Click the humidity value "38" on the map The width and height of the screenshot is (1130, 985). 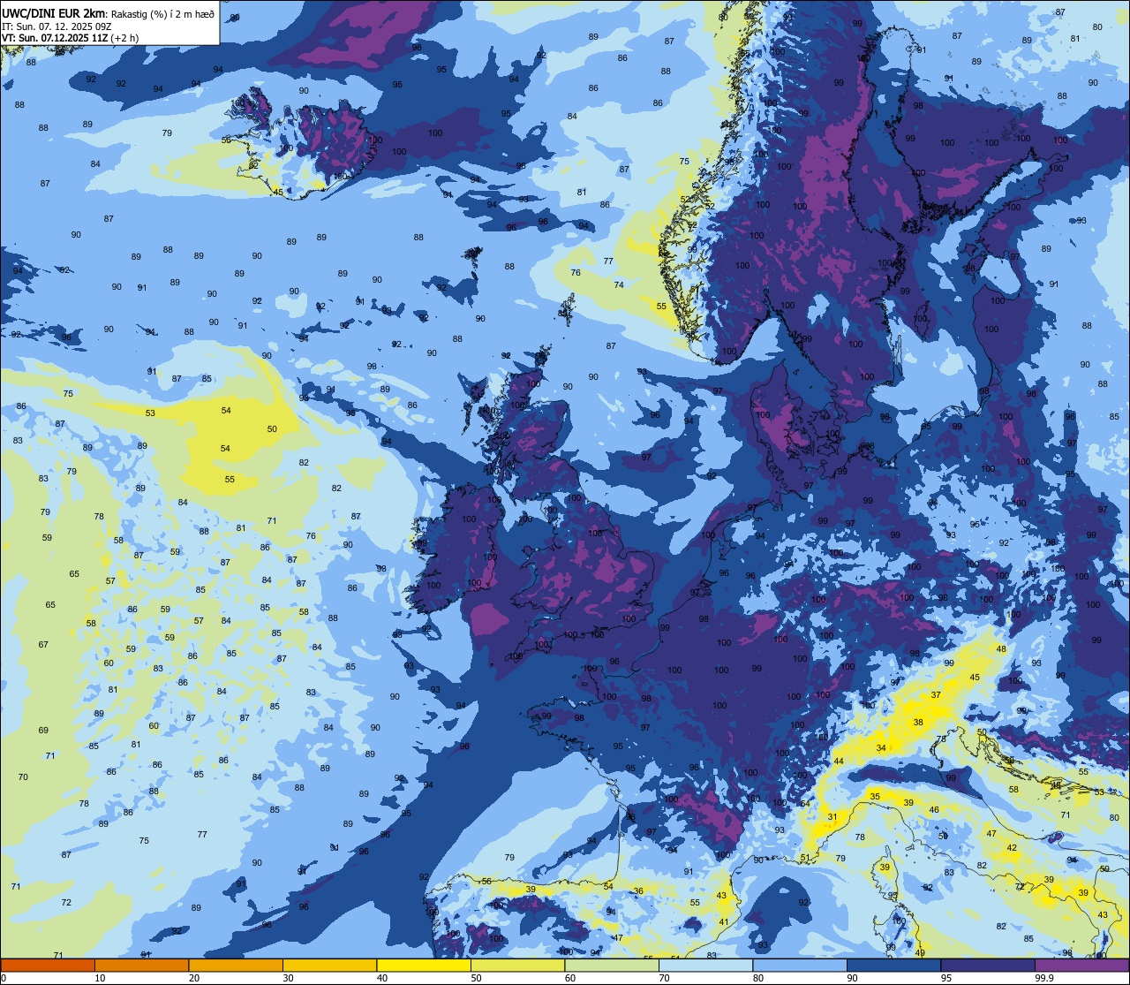coord(918,723)
